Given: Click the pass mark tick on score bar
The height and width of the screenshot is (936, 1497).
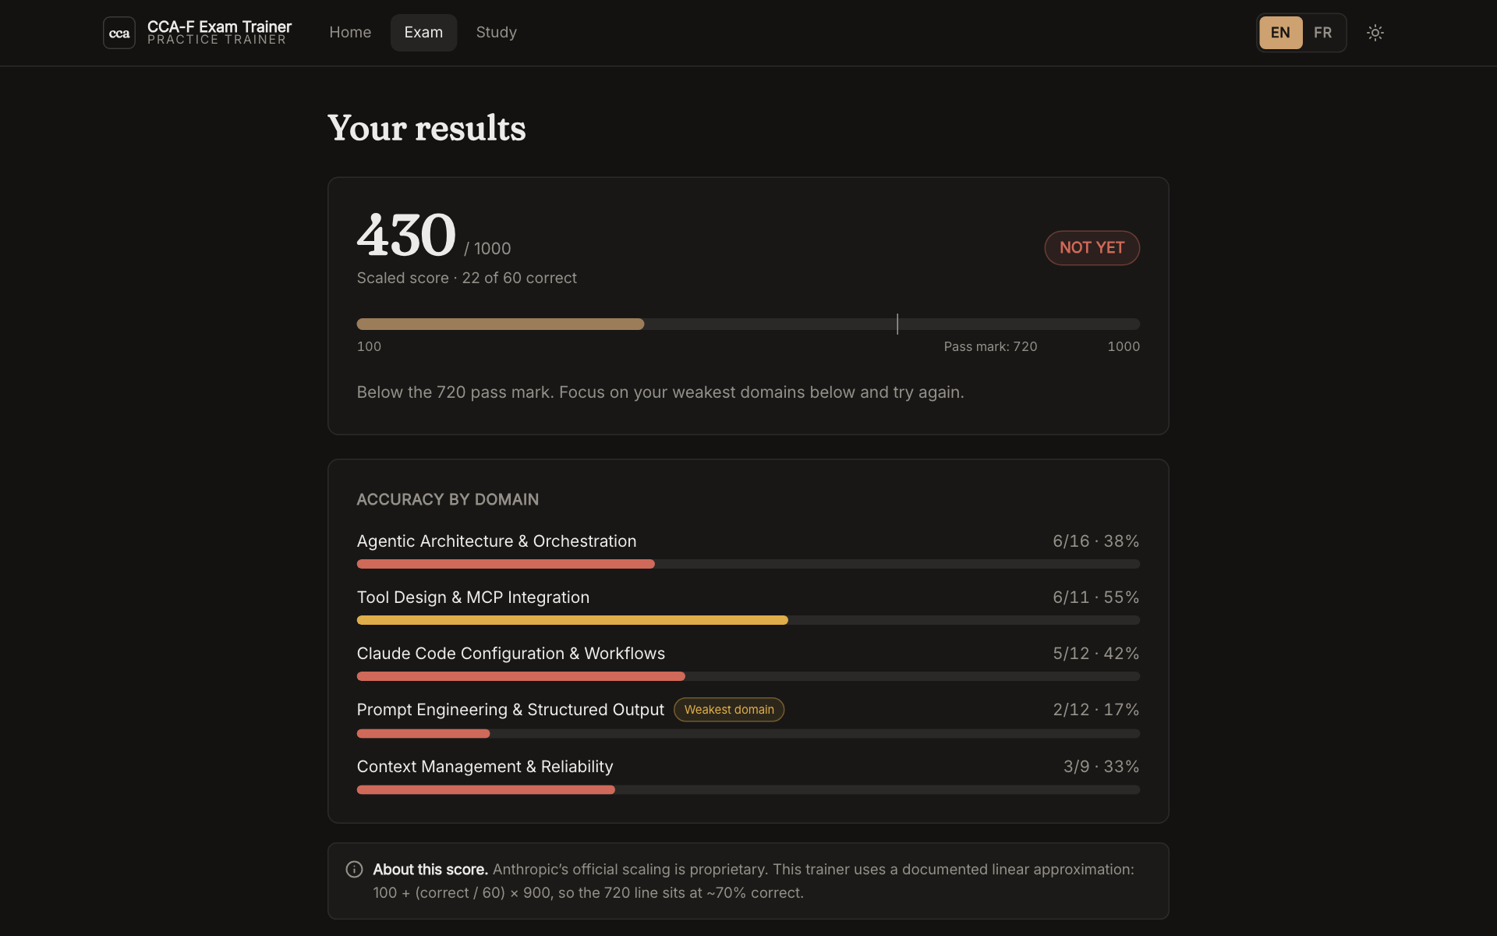Looking at the screenshot, I should pyautogui.click(x=897, y=324).
